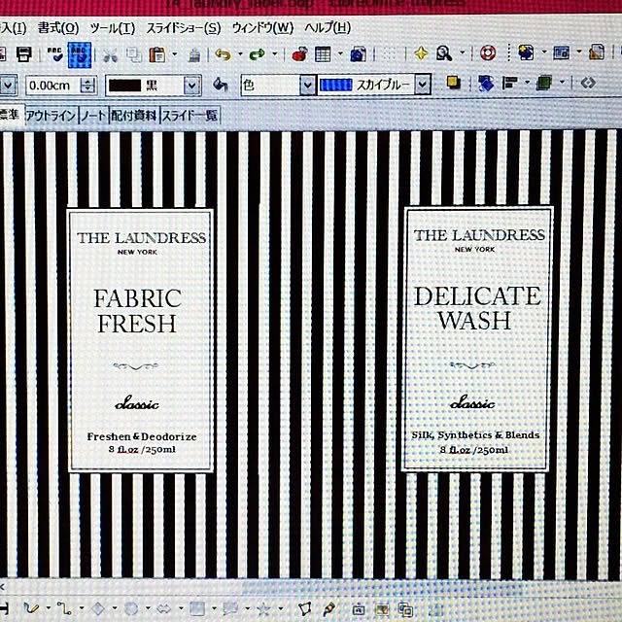
Task: Open the Alignment dropdown arrow
Action: [527, 82]
